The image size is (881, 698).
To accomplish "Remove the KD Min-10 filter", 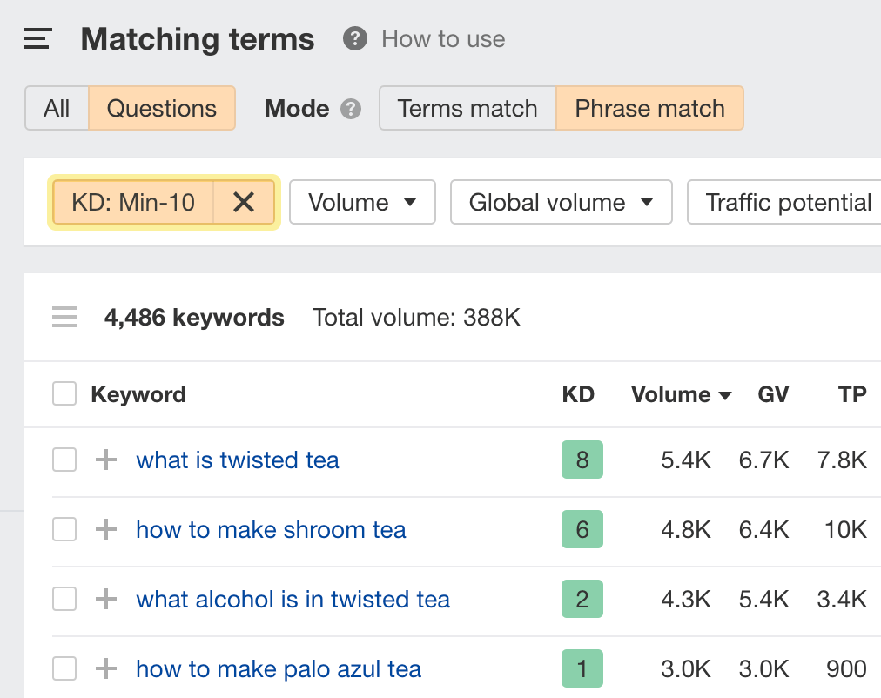I will pyautogui.click(x=244, y=203).
